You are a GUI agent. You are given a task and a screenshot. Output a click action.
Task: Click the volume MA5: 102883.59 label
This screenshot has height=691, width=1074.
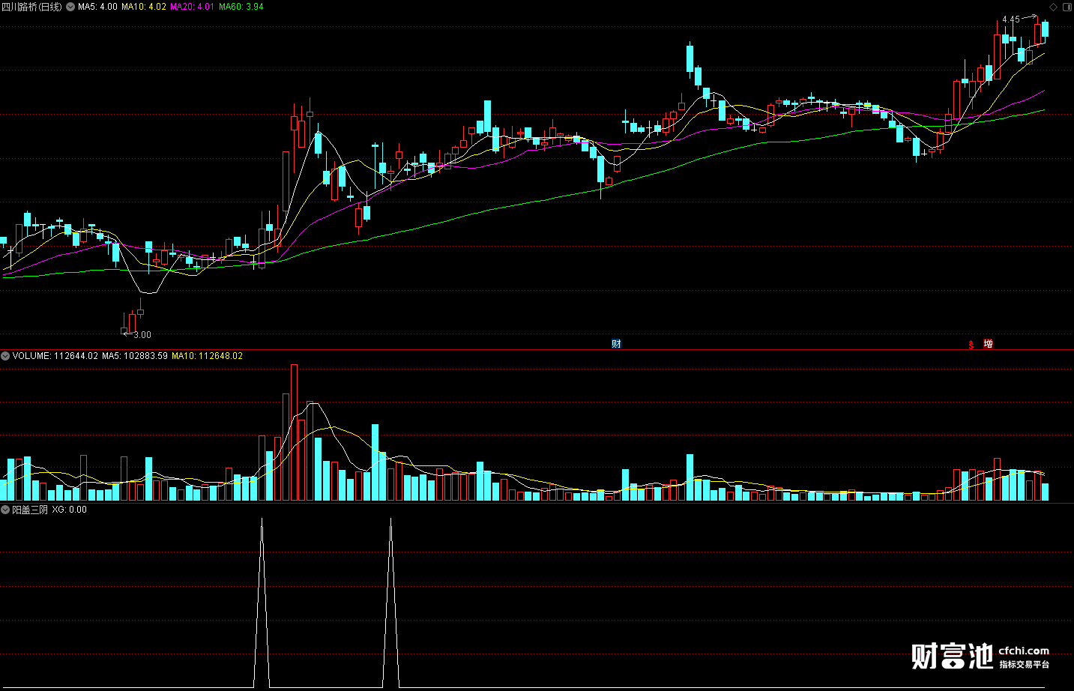pos(135,356)
